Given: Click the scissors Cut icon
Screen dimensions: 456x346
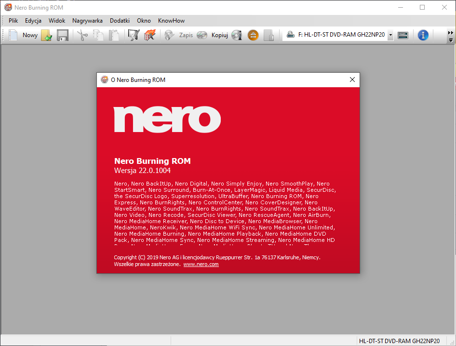Looking at the screenshot, I should click(82, 35).
